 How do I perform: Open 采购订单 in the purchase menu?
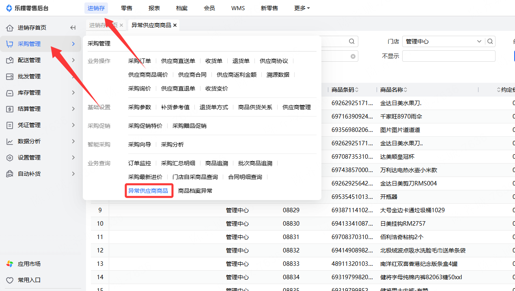coord(140,61)
